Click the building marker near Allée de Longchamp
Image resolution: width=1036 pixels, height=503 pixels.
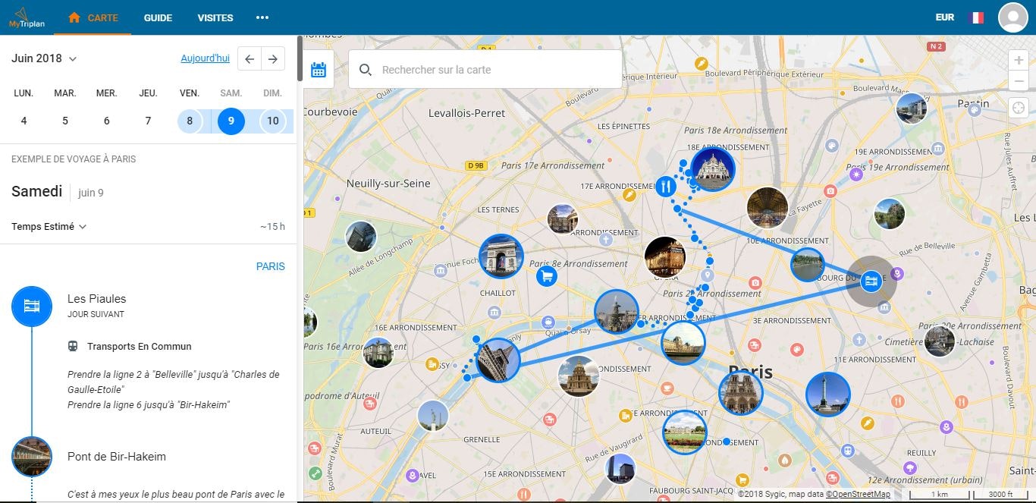(360, 237)
